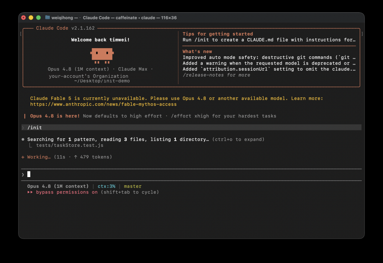Click the 'ctrl+o to expand' hint
The width and height of the screenshot is (383, 263).
(238, 139)
